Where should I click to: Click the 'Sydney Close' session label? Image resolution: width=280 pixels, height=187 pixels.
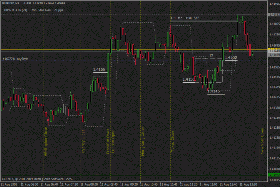click(x=83, y=141)
